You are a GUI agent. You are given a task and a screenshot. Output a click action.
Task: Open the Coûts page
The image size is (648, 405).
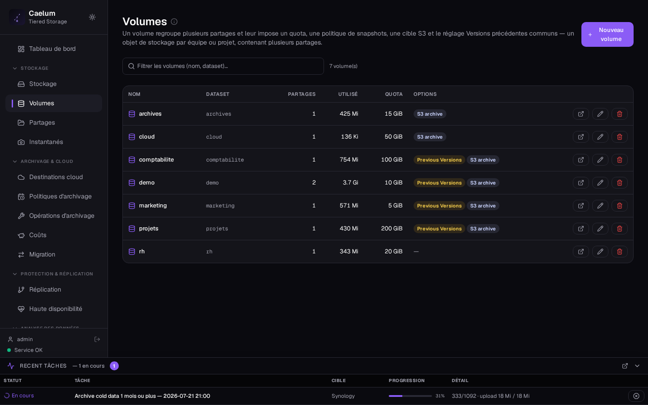54,235
